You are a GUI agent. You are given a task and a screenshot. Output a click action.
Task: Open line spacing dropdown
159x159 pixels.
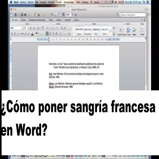coord(61,33)
